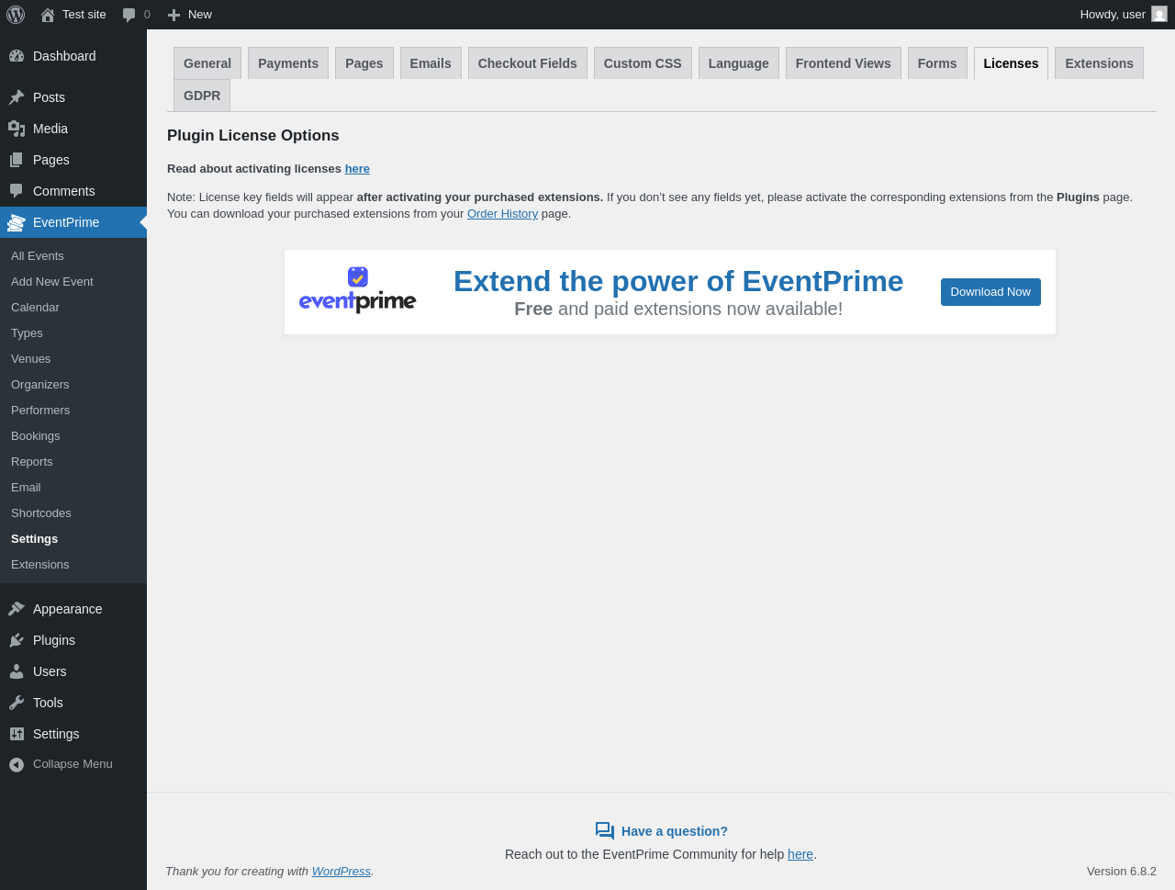This screenshot has height=890, width=1175.
Task: Click the Have a question? link
Action: 675,831
